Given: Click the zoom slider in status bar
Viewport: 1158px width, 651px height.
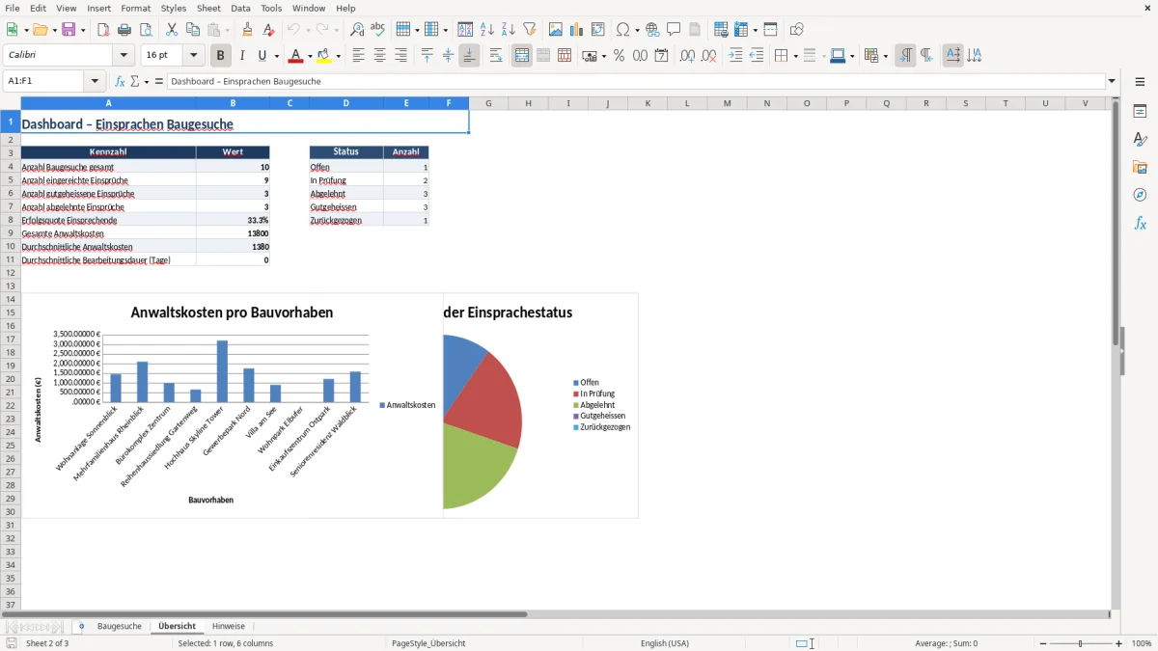Looking at the screenshot, I should 1080,643.
